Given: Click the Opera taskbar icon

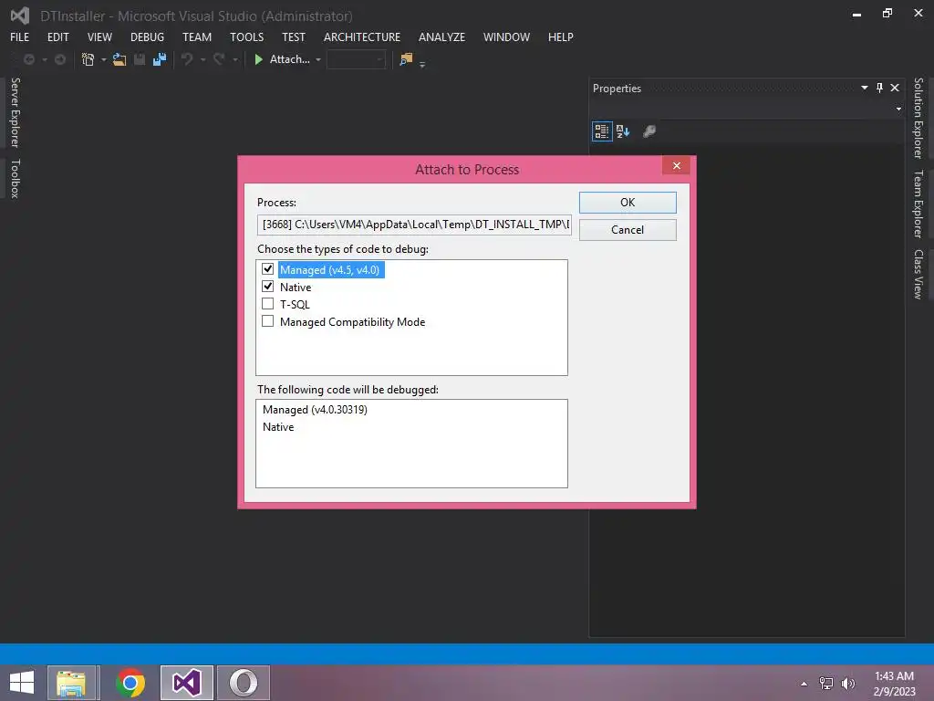Looking at the screenshot, I should pos(244,683).
